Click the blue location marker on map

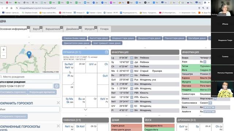pyautogui.click(x=29, y=55)
